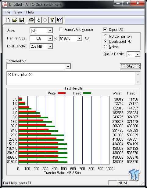Open About with the question mark icon
Screen dimensions: 147x188
52,20
